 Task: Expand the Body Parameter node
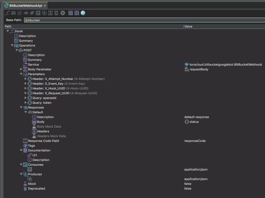(x=21, y=69)
